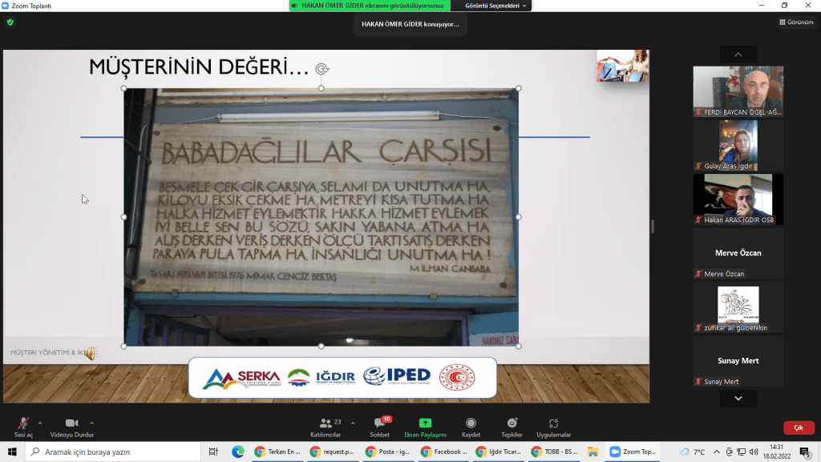Switch layout using the Görünüm button
Image resolution: width=821 pixels, height=462 pixels.
tap(796, 22)
